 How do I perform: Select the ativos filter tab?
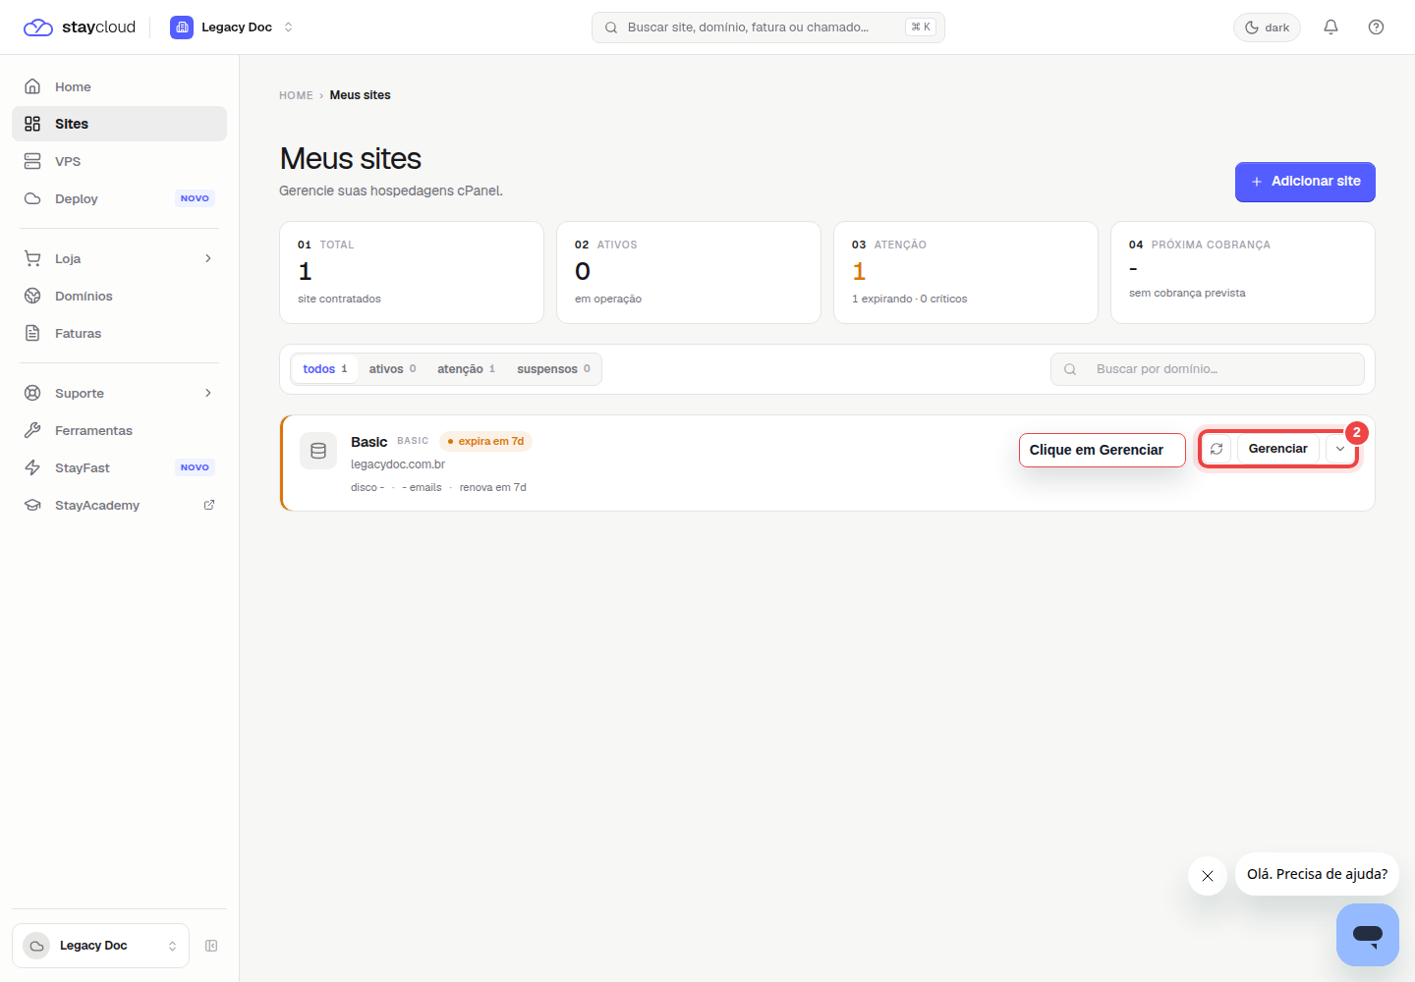pos(392,369)
